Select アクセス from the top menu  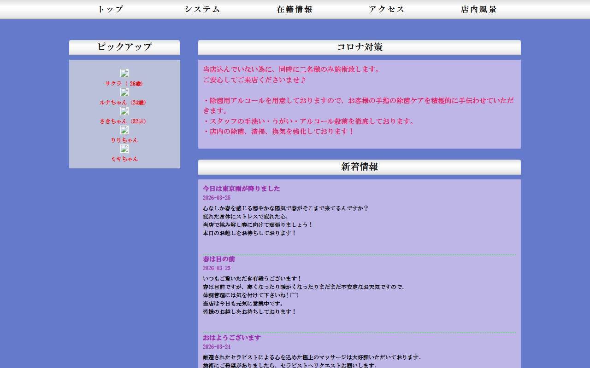coord(387,9)
